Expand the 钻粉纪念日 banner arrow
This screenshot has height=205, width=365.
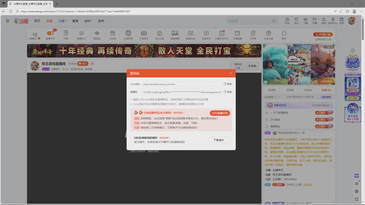[x=330, y=105]
